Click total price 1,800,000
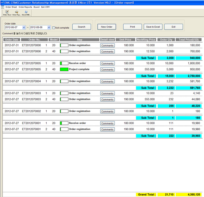The image size is (204, 197). (x=194, y=63)
